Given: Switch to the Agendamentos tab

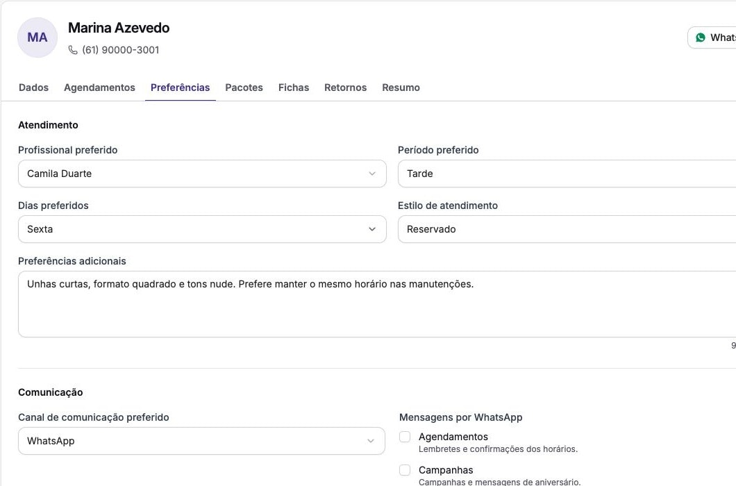Looking at the screenshot, I should pyautogui.click(x=99, y=87).
